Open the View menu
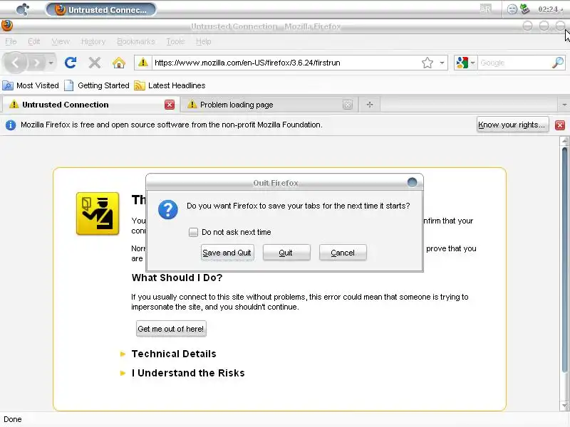Image resolution: width=570 pixels, height=427 pixels. (x=61, y=41)
